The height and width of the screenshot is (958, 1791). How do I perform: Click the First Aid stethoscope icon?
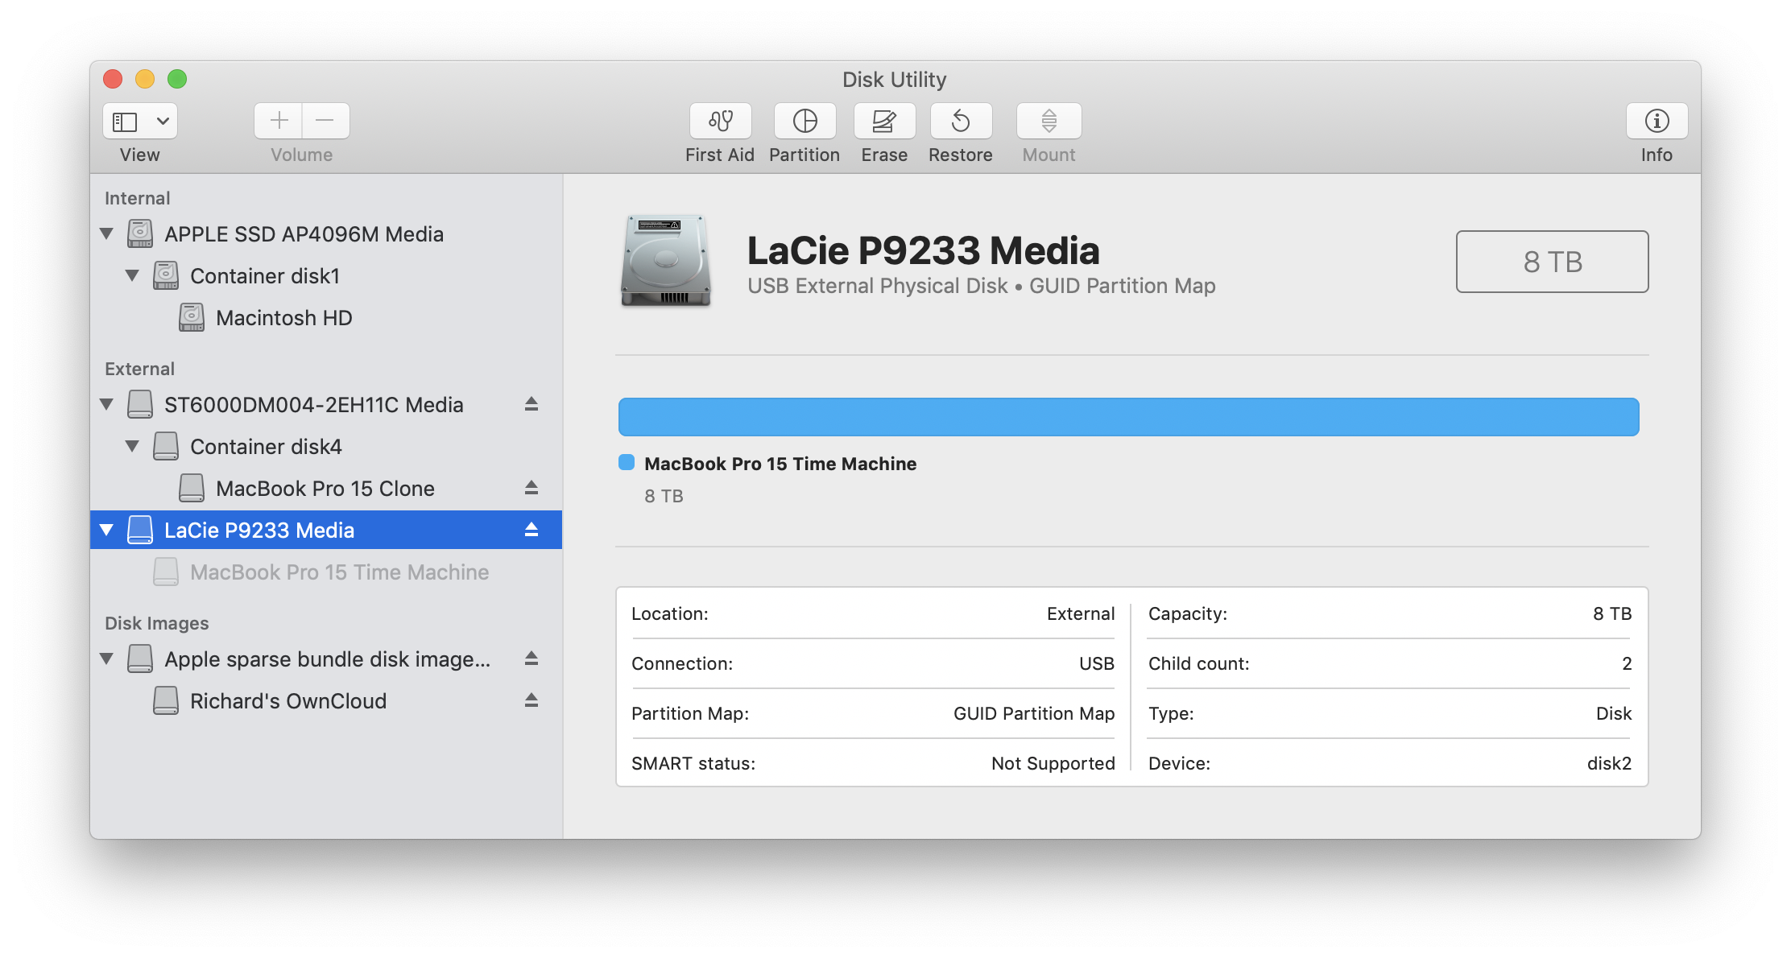coord(720,121)
